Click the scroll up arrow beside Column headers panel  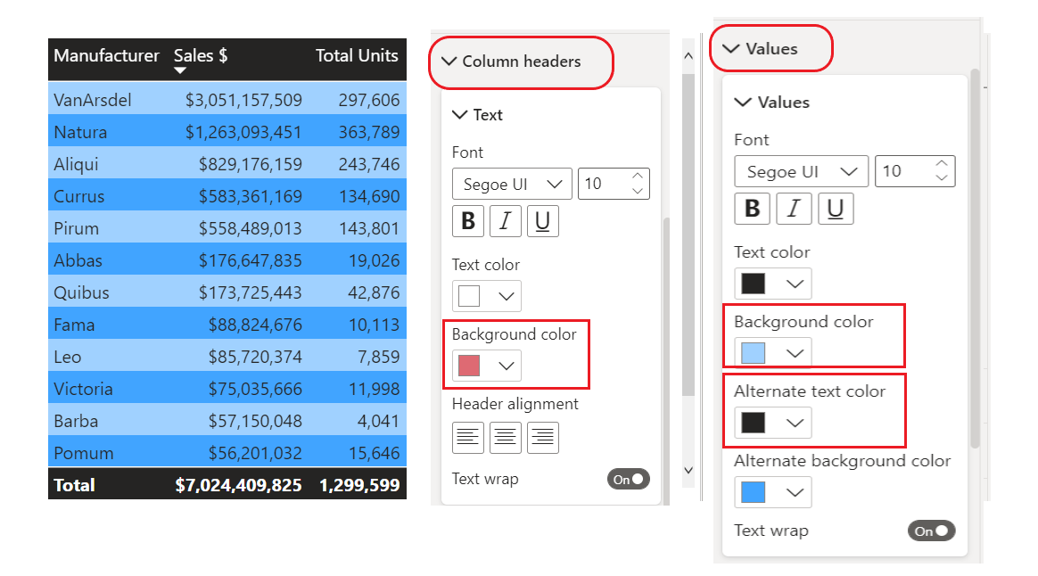pos(688,55)
